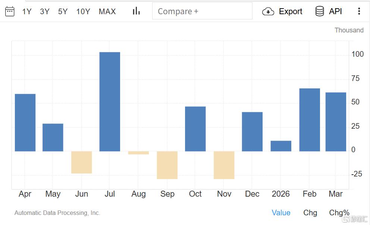
Task: Select the 3Y time range
Action: click(x=45, y=12)
